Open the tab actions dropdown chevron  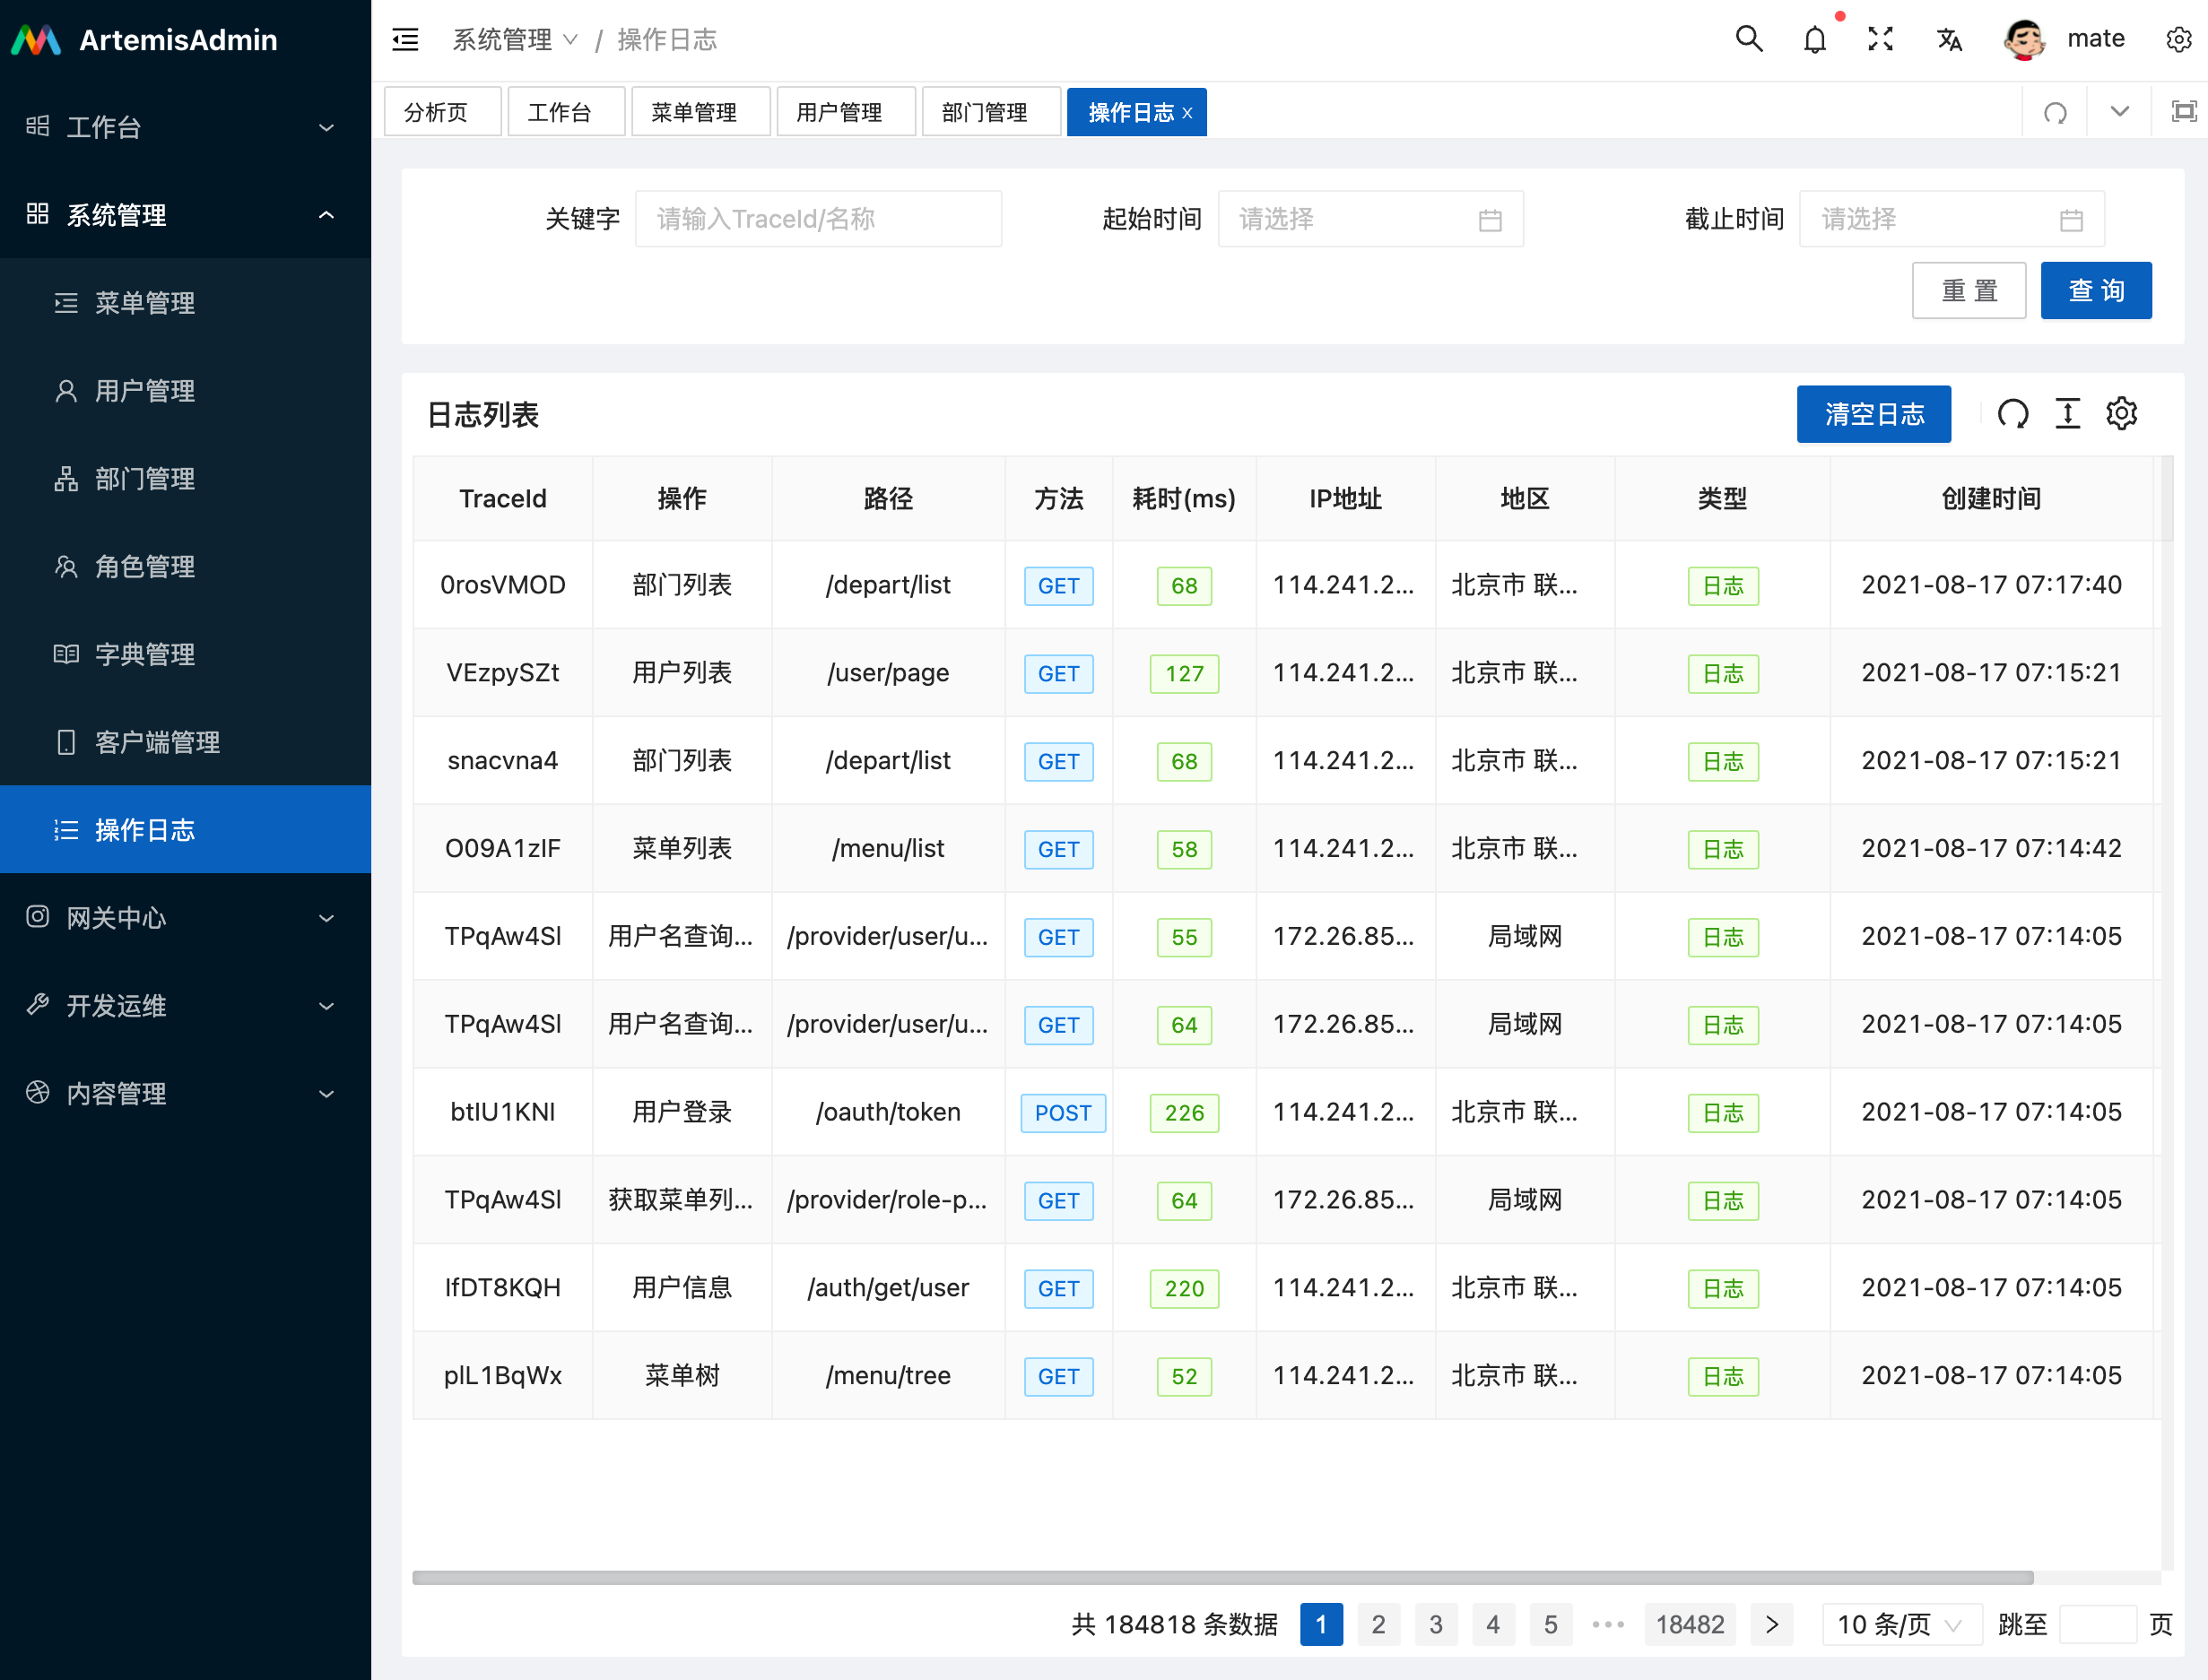coord(2119,112)
